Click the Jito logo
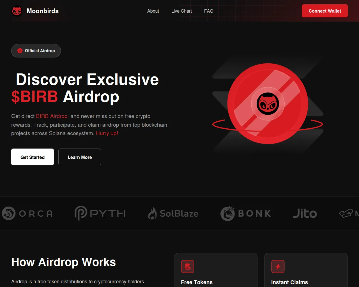This screenshot has width=359, height=287. (x=305, y=213)
